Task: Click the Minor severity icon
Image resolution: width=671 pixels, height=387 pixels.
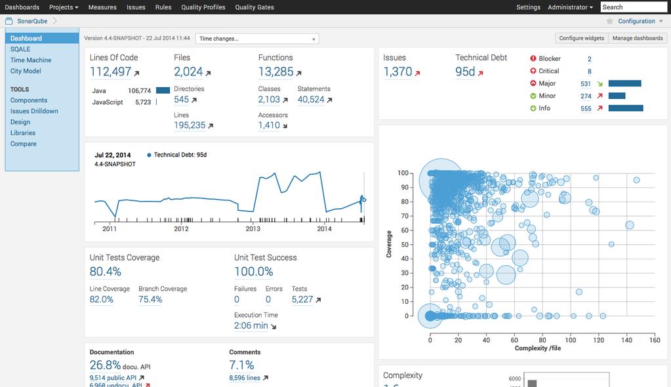Action: tap(533, 96)
